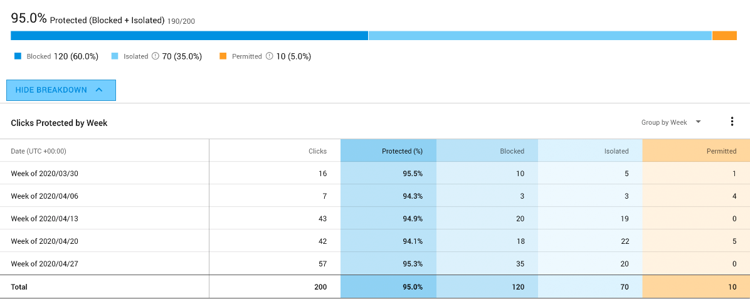This screenshot has width=750, height=299.
Task: Click the Permitted legend orange square
Action: pos(223,56)
